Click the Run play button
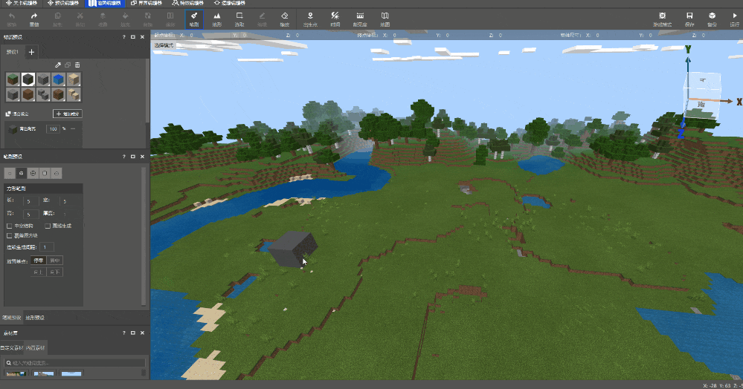The height and width of the screenshot is (389, 743). tap(734, 18)
